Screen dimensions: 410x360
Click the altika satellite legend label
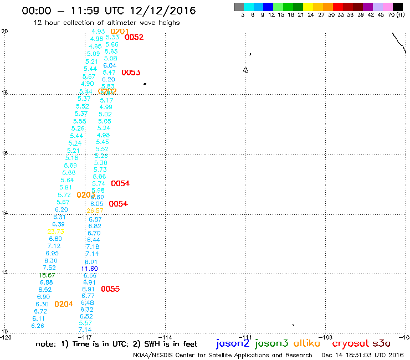tap(307, 343)
